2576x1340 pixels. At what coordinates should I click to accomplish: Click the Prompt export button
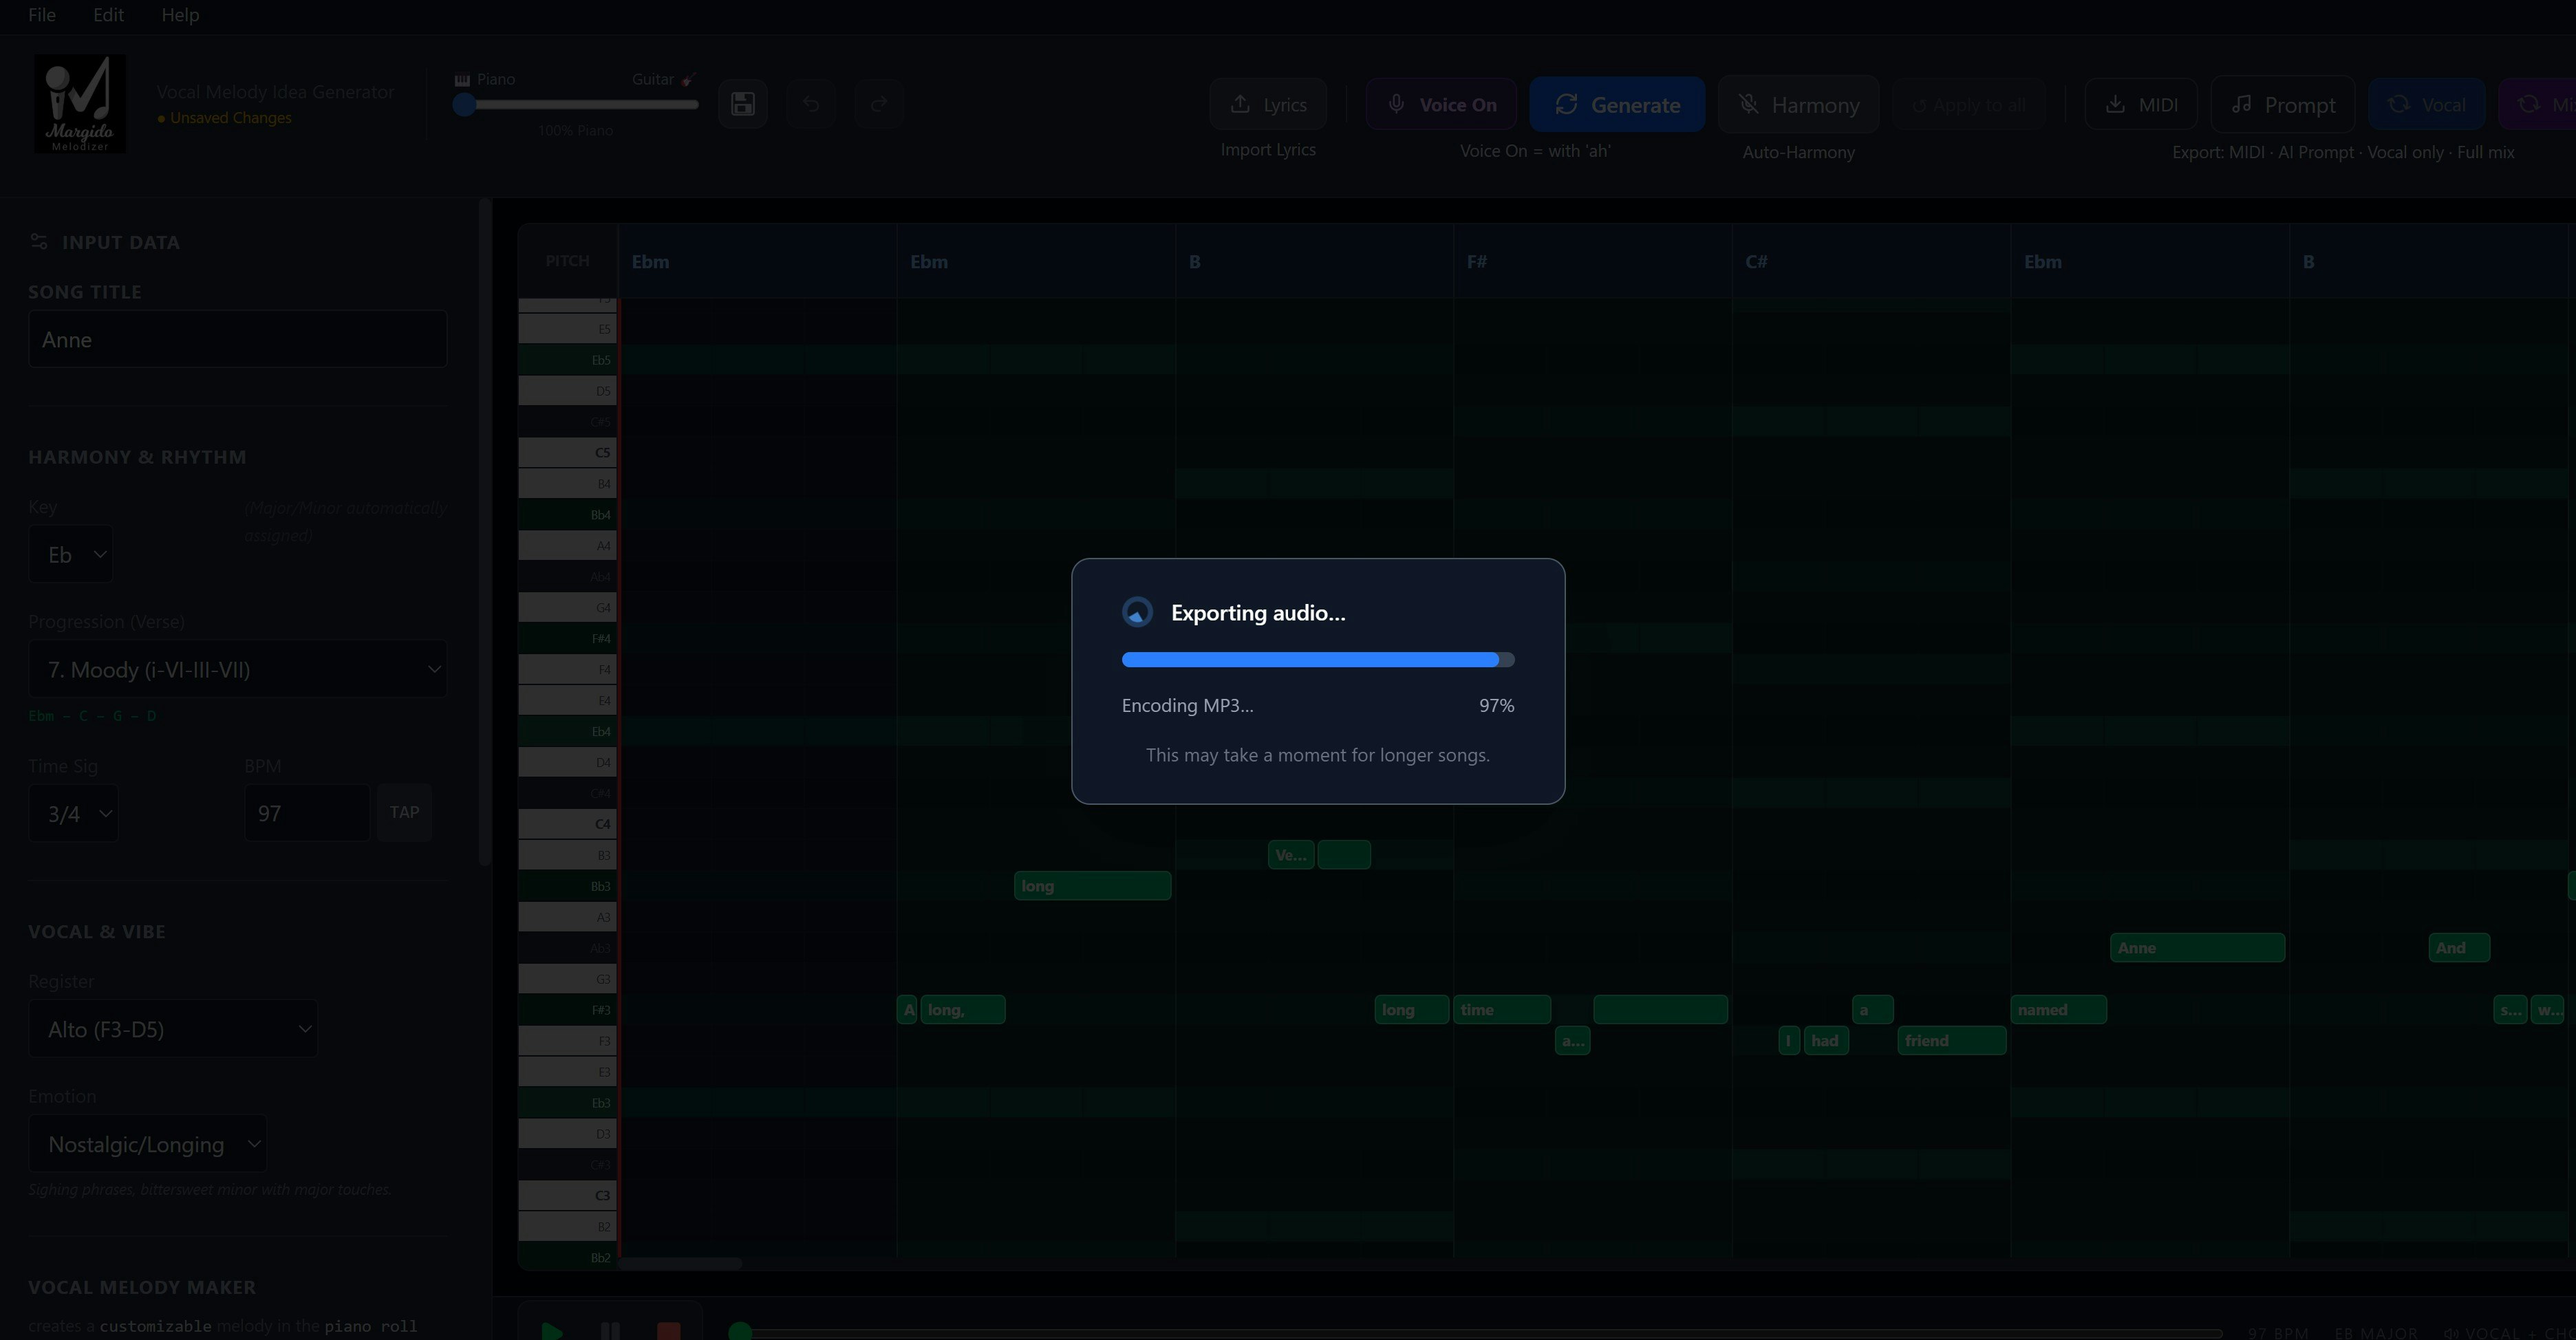click(2282, 104)
